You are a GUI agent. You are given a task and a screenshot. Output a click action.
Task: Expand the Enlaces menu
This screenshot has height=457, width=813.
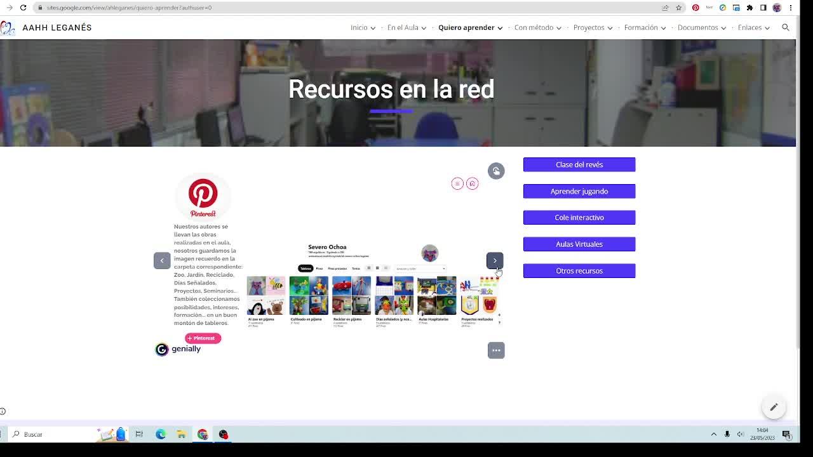[767, 28]
